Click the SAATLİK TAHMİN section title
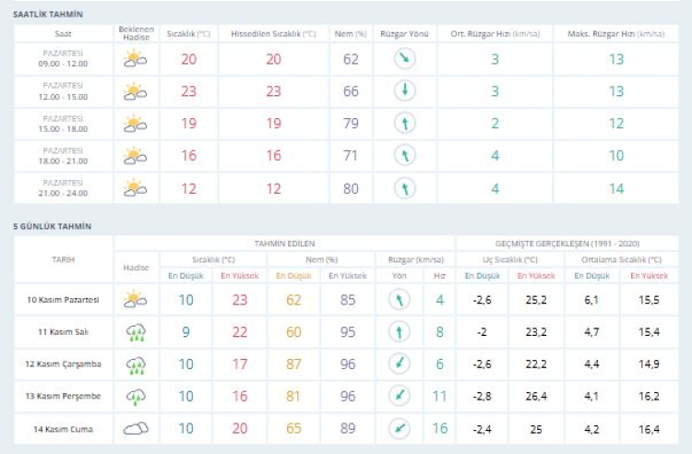692x454 pixels. [48, 15]
